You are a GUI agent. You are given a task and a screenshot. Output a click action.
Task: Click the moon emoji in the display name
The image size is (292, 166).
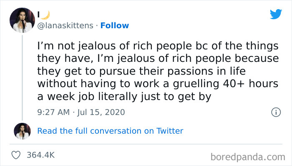pyautogui.click(x=45, y=15)
